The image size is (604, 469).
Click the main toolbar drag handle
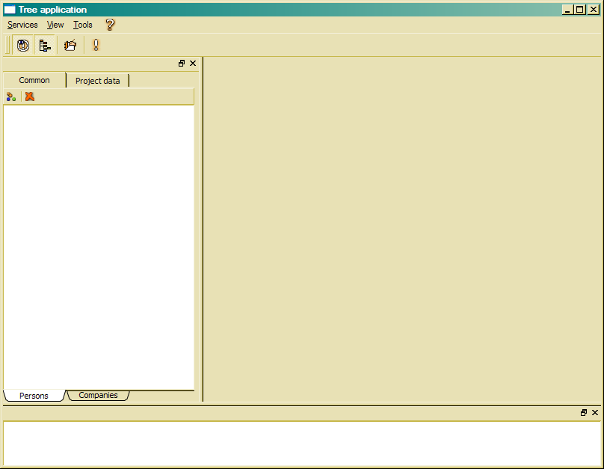pyautogui.click(x=8, y=46)
